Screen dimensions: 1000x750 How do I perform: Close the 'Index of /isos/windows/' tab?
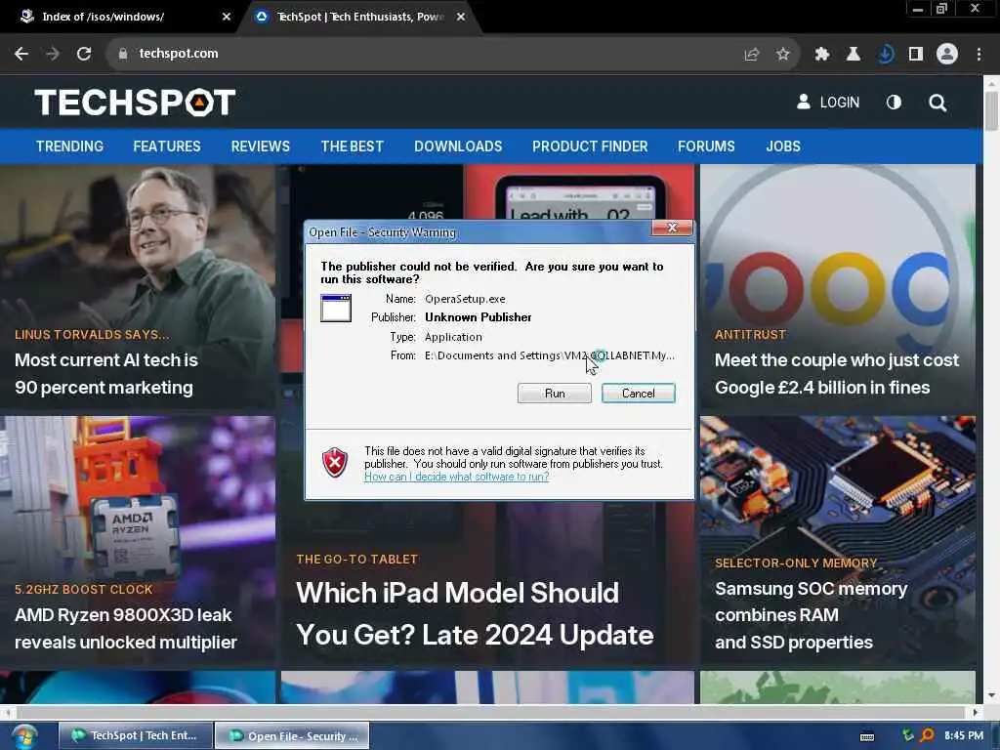coord(227,18)
